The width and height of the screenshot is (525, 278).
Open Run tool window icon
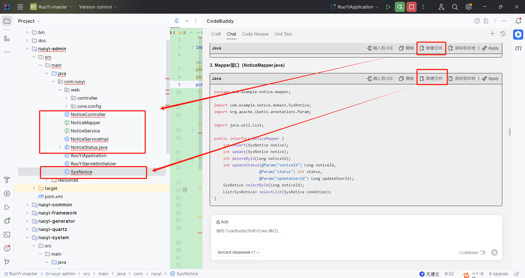click(x=7, y=207)
